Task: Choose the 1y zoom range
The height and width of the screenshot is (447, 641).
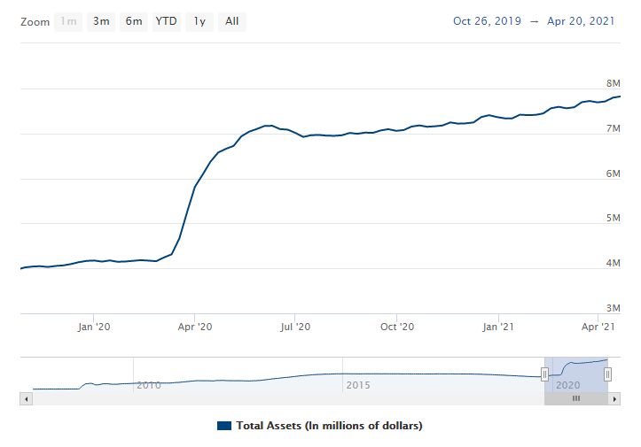Action: tap(199, 21)
